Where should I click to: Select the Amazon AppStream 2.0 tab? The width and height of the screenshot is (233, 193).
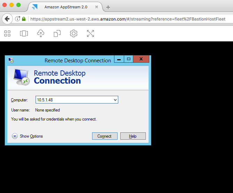(x=66, y=7)
